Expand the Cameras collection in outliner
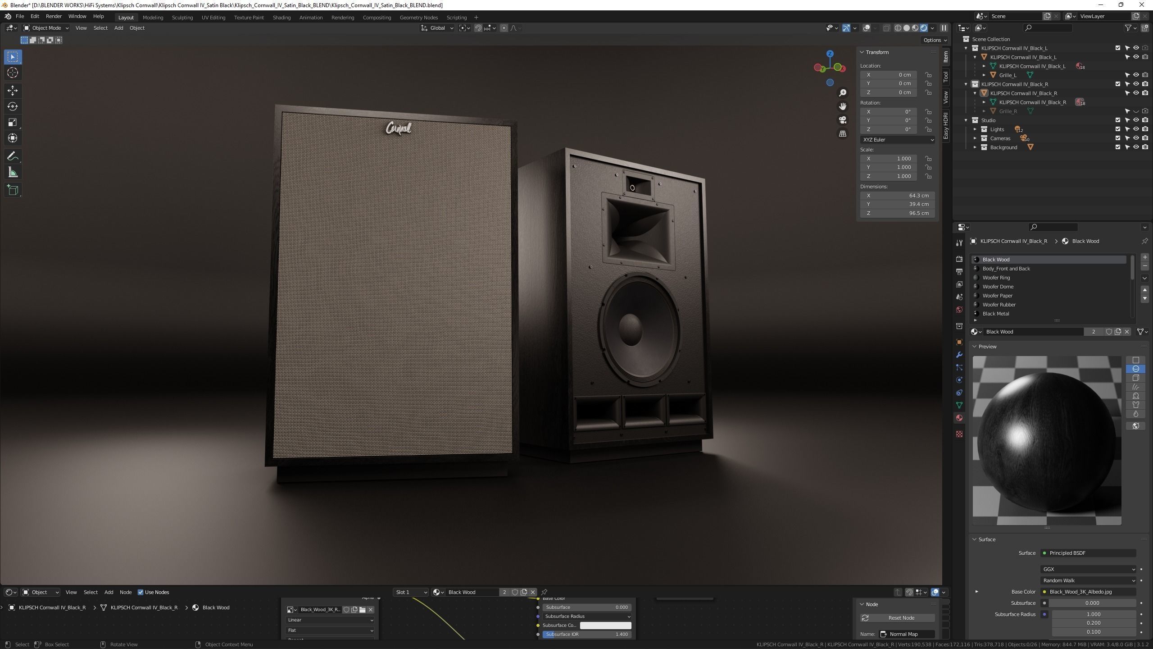1153x649 pixels. click(975, 138)
